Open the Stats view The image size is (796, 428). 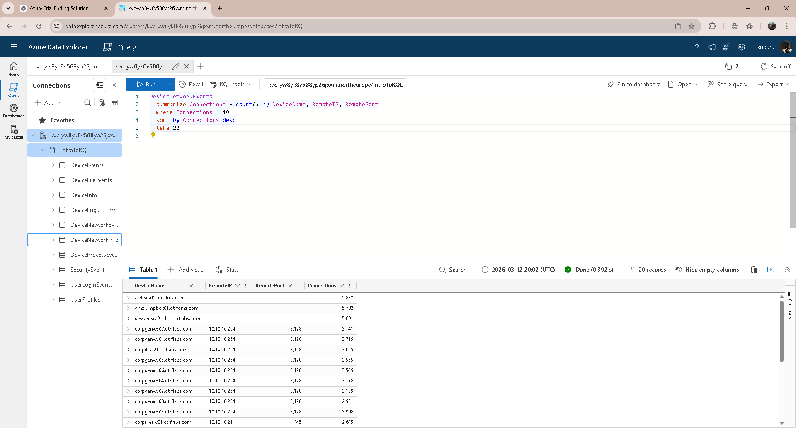click(227, 270)
